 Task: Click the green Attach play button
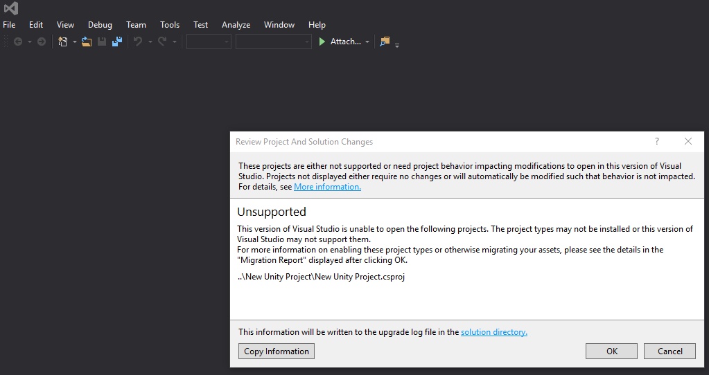(322, 42)
